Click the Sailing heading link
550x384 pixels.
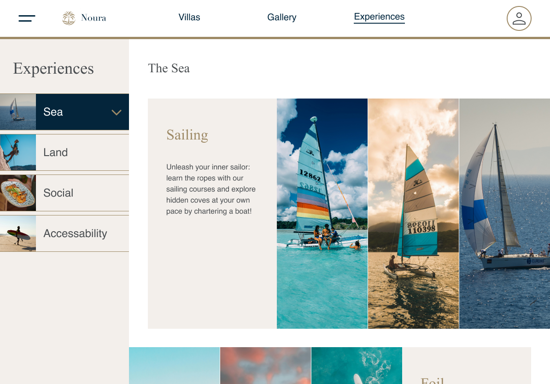click(x=187, y=135)
